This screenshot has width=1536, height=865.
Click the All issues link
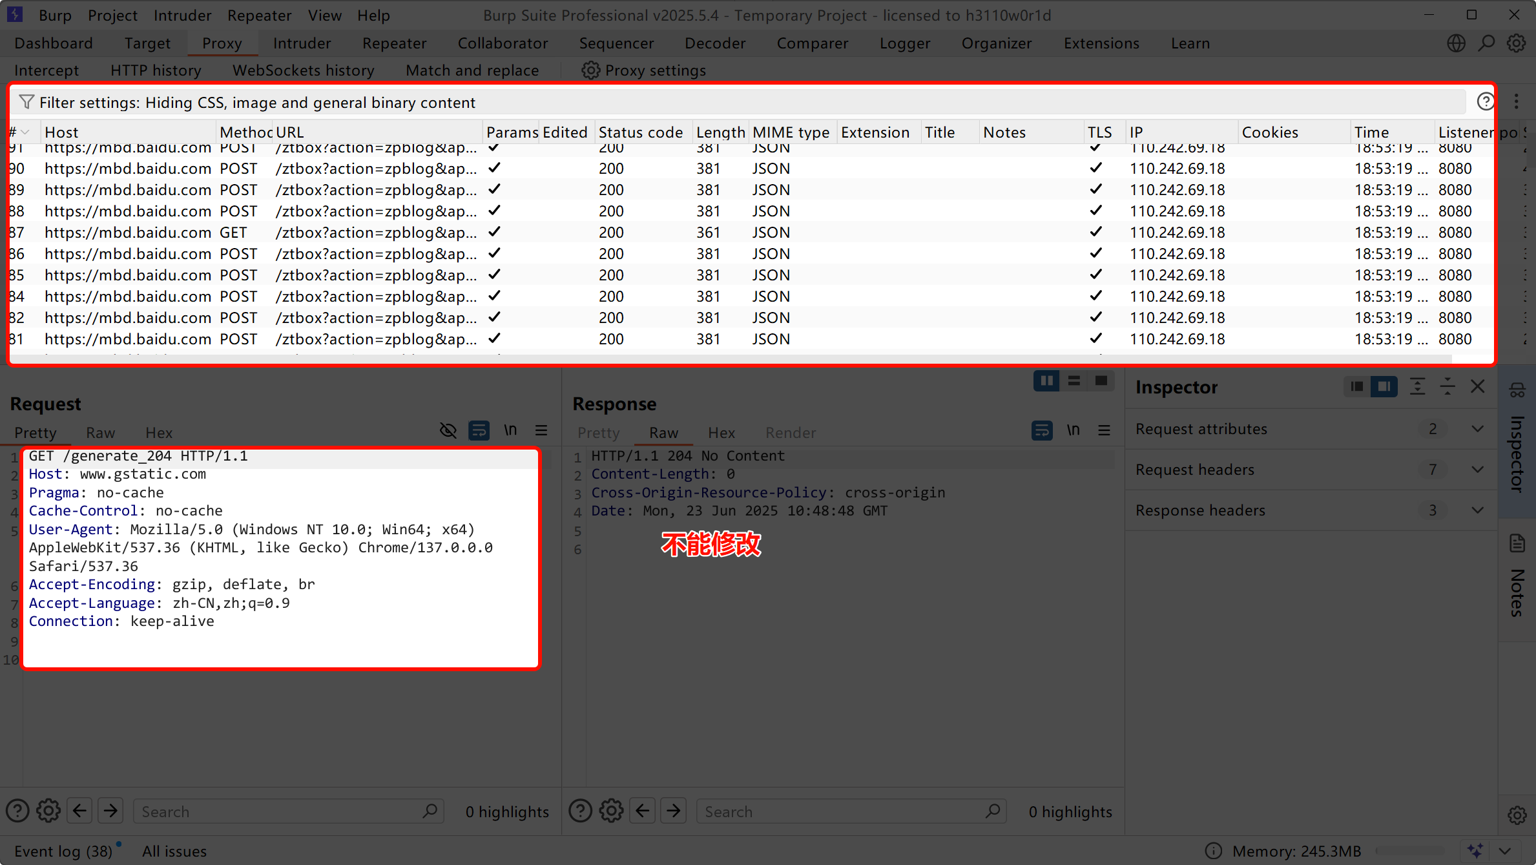(174, 851)
